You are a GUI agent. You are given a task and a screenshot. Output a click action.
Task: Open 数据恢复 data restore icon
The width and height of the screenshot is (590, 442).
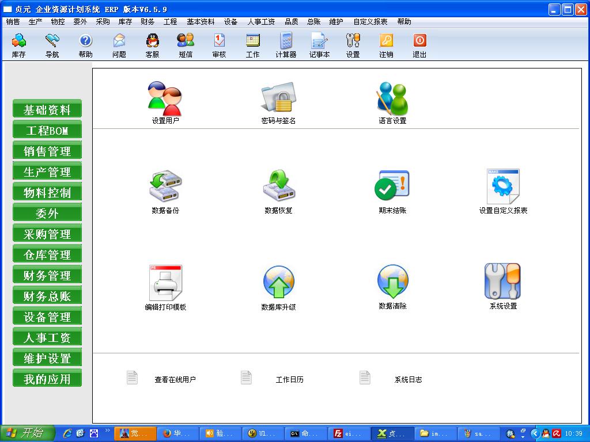(x=278, y=192)
